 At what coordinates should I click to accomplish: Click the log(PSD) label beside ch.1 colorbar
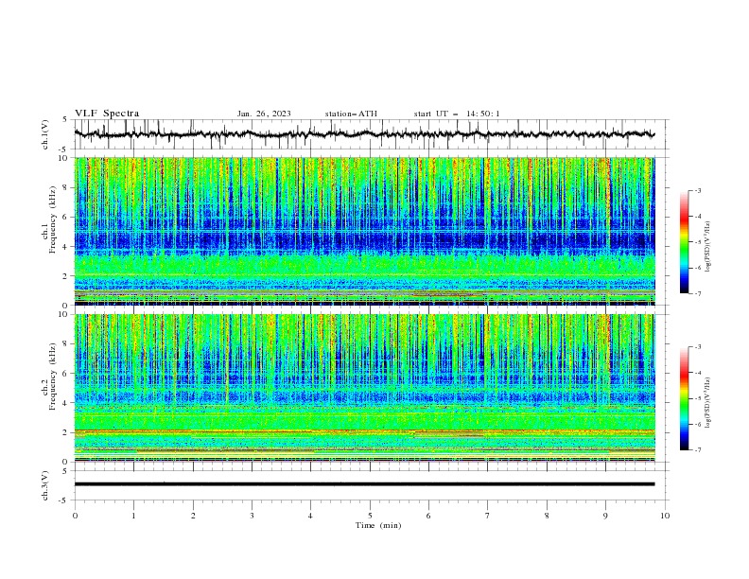point(708,247)
